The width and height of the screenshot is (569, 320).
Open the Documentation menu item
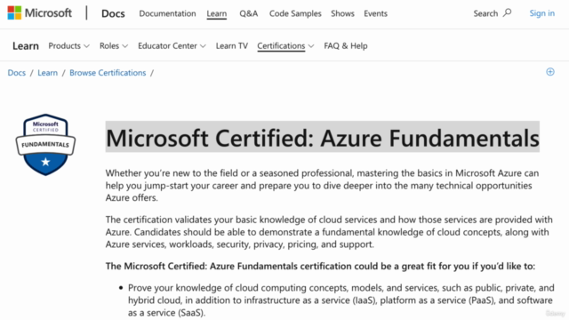point(167,13)
